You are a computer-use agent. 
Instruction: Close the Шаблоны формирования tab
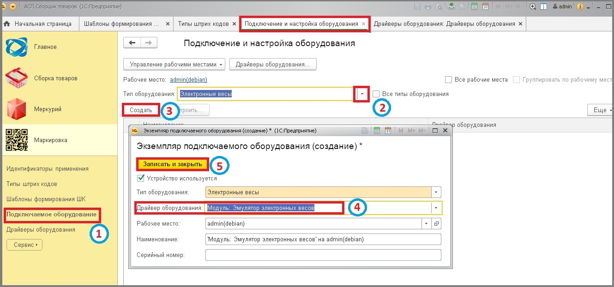pos(168,24)
